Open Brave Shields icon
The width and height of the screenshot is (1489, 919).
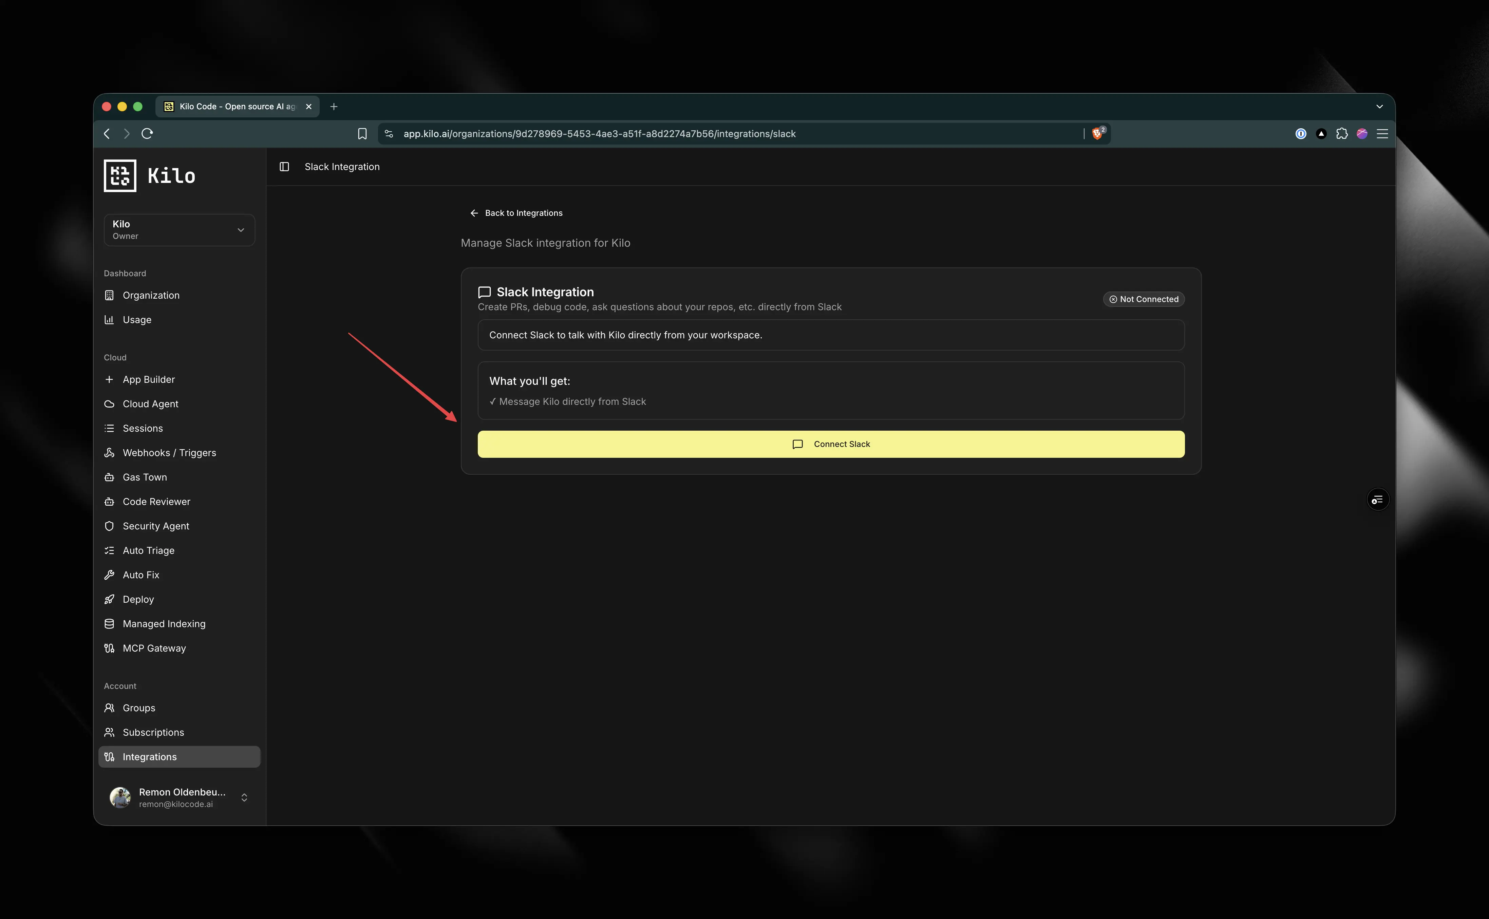1098,133
